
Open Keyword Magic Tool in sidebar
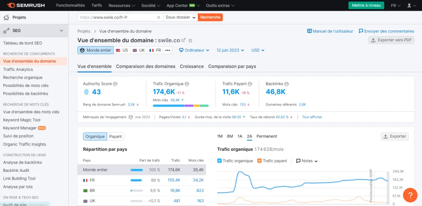[22, 120]
